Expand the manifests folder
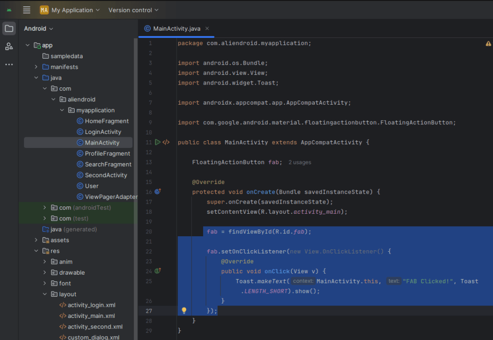The height and width of the screenshot is (340, 493). (36, 67)
